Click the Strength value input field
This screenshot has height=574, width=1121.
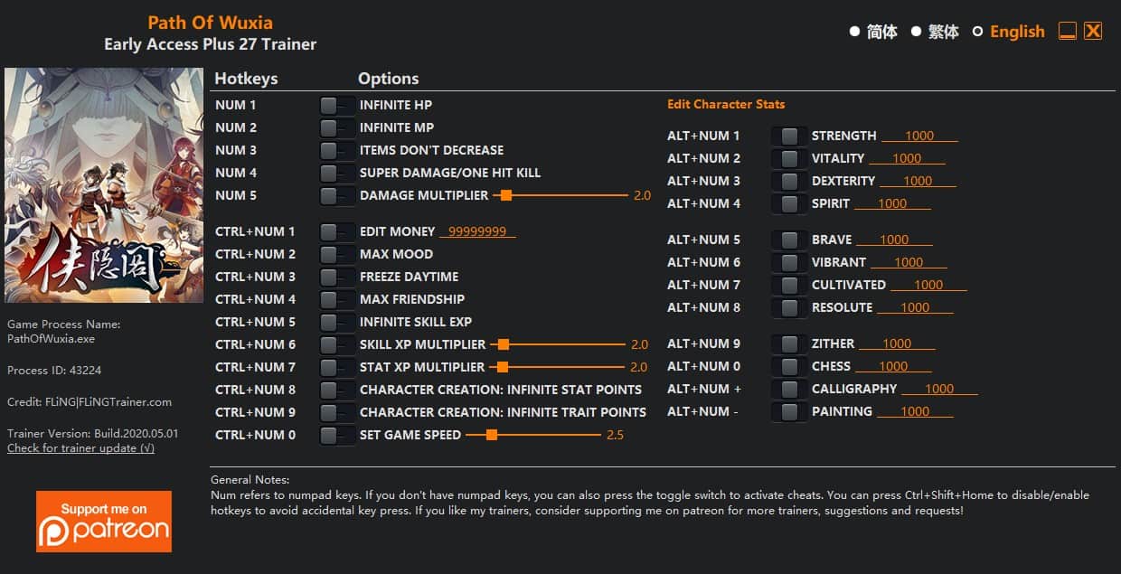[x=919, y=136]
